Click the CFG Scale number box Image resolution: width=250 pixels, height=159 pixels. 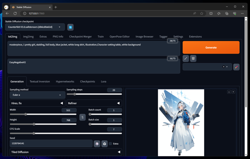coord(114,129)
